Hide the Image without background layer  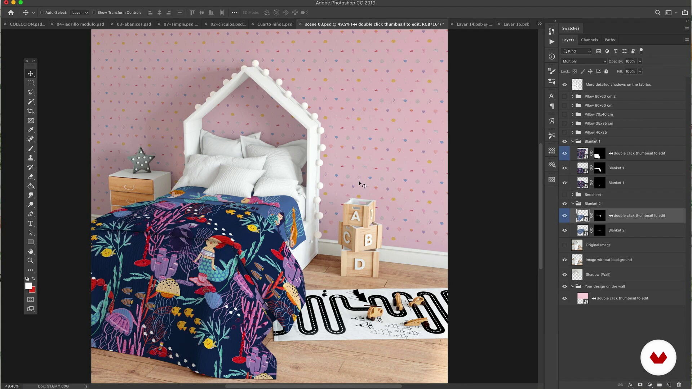[564, 260]
